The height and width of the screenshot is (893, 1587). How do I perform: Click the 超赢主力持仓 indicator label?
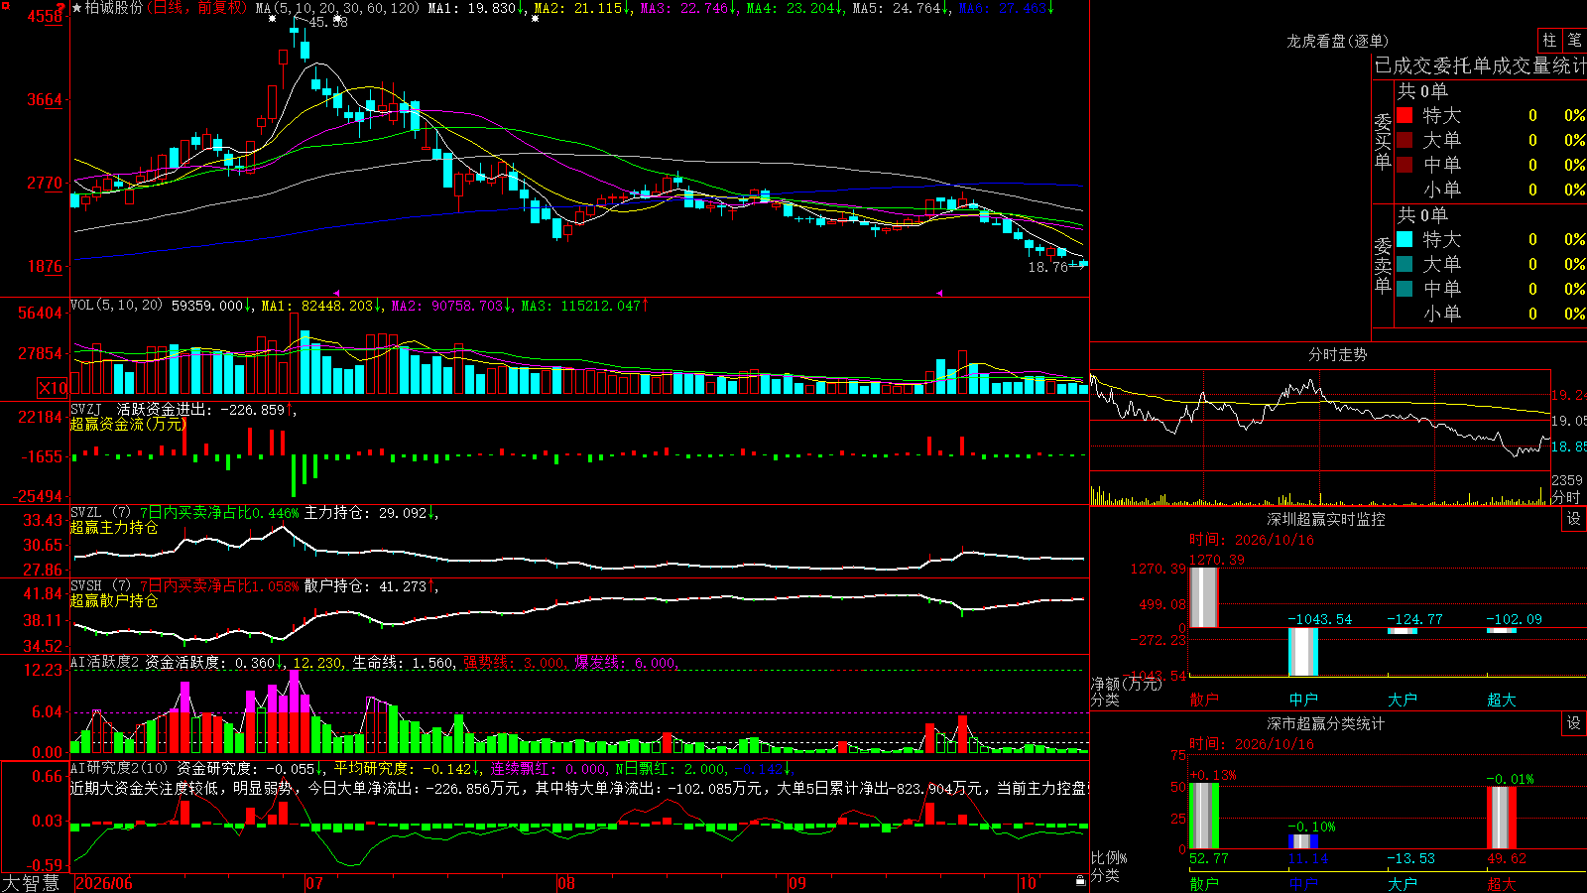pos(114,527)
